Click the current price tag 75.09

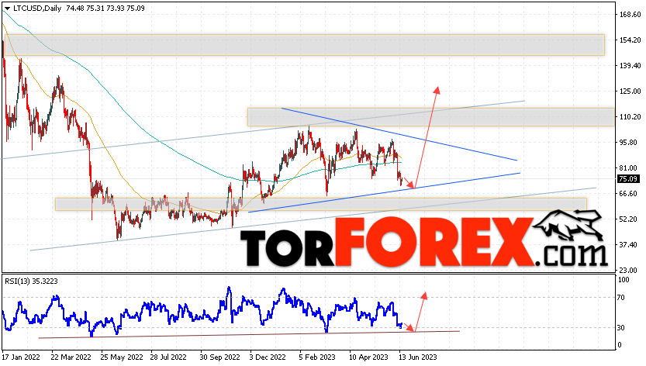tap(628, 179)
